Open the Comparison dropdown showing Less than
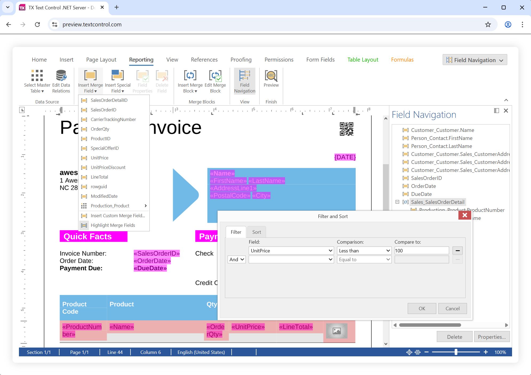 point(364,251)
